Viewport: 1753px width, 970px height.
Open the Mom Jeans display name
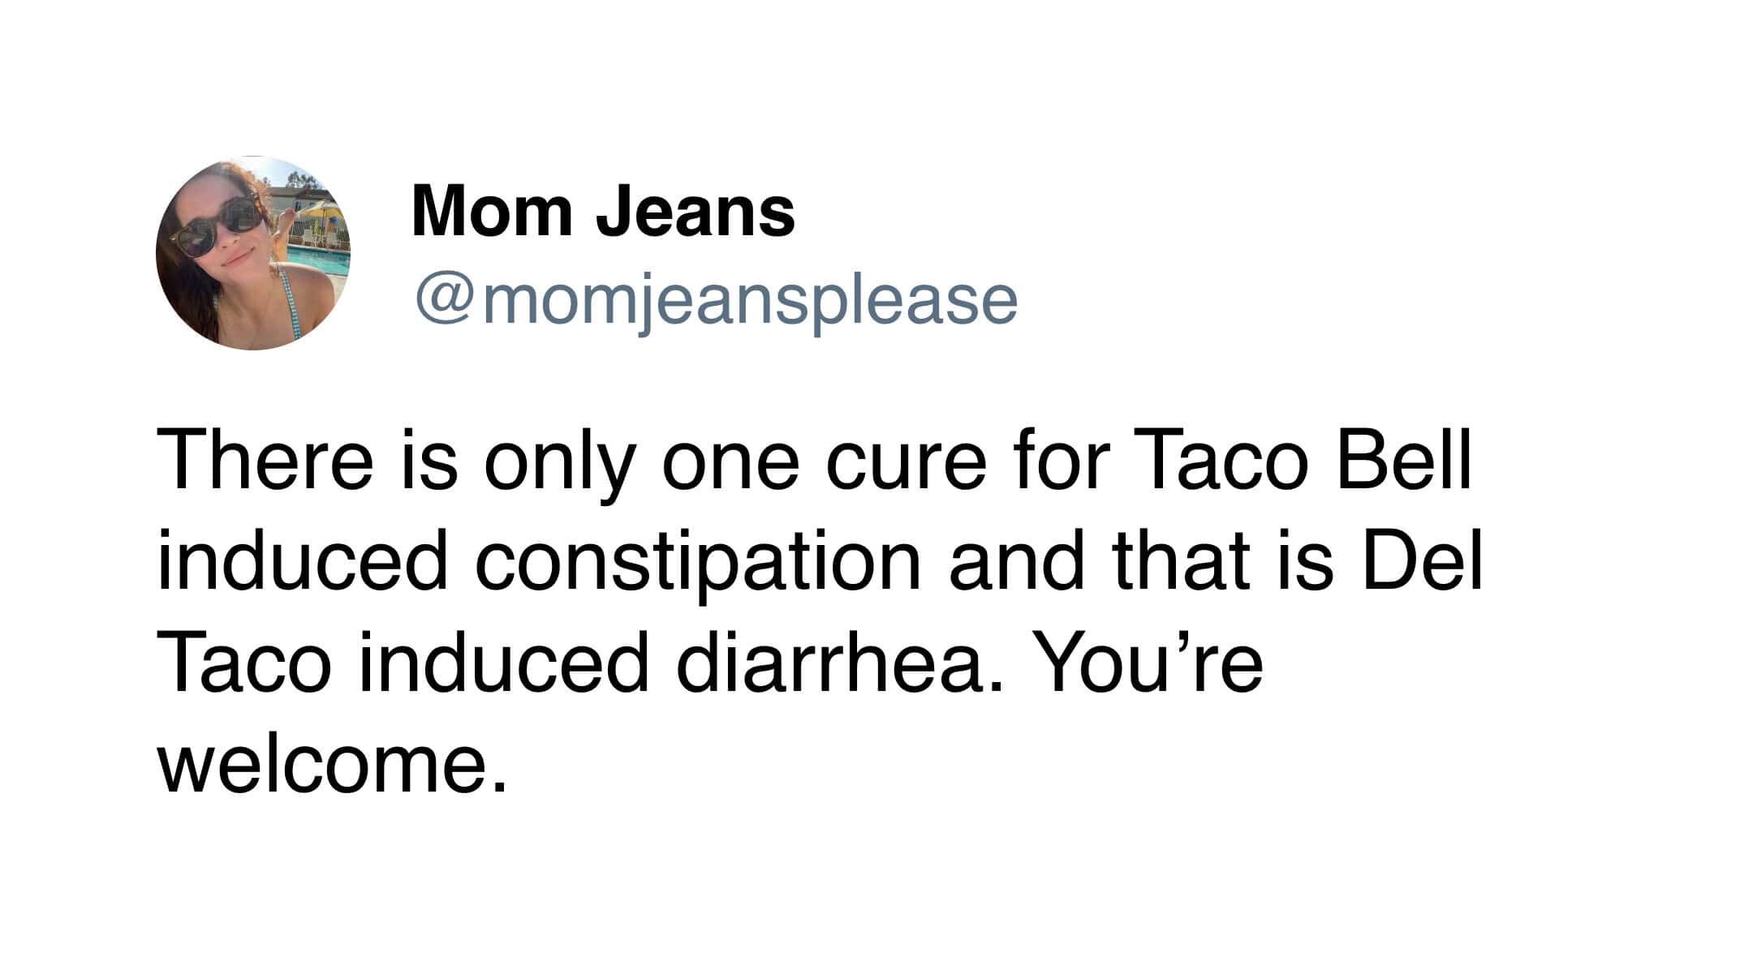pyautogui.click(x=603, y=211)
